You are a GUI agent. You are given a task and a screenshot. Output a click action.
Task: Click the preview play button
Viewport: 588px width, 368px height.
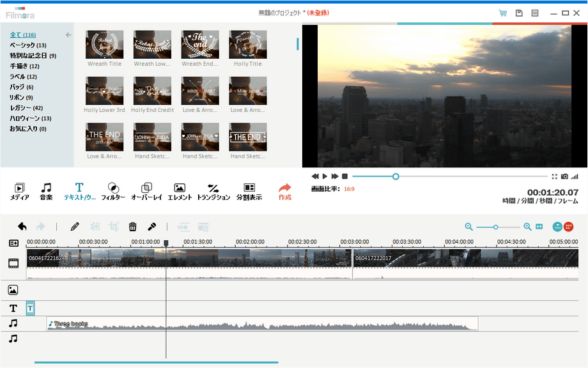point(325,176)
